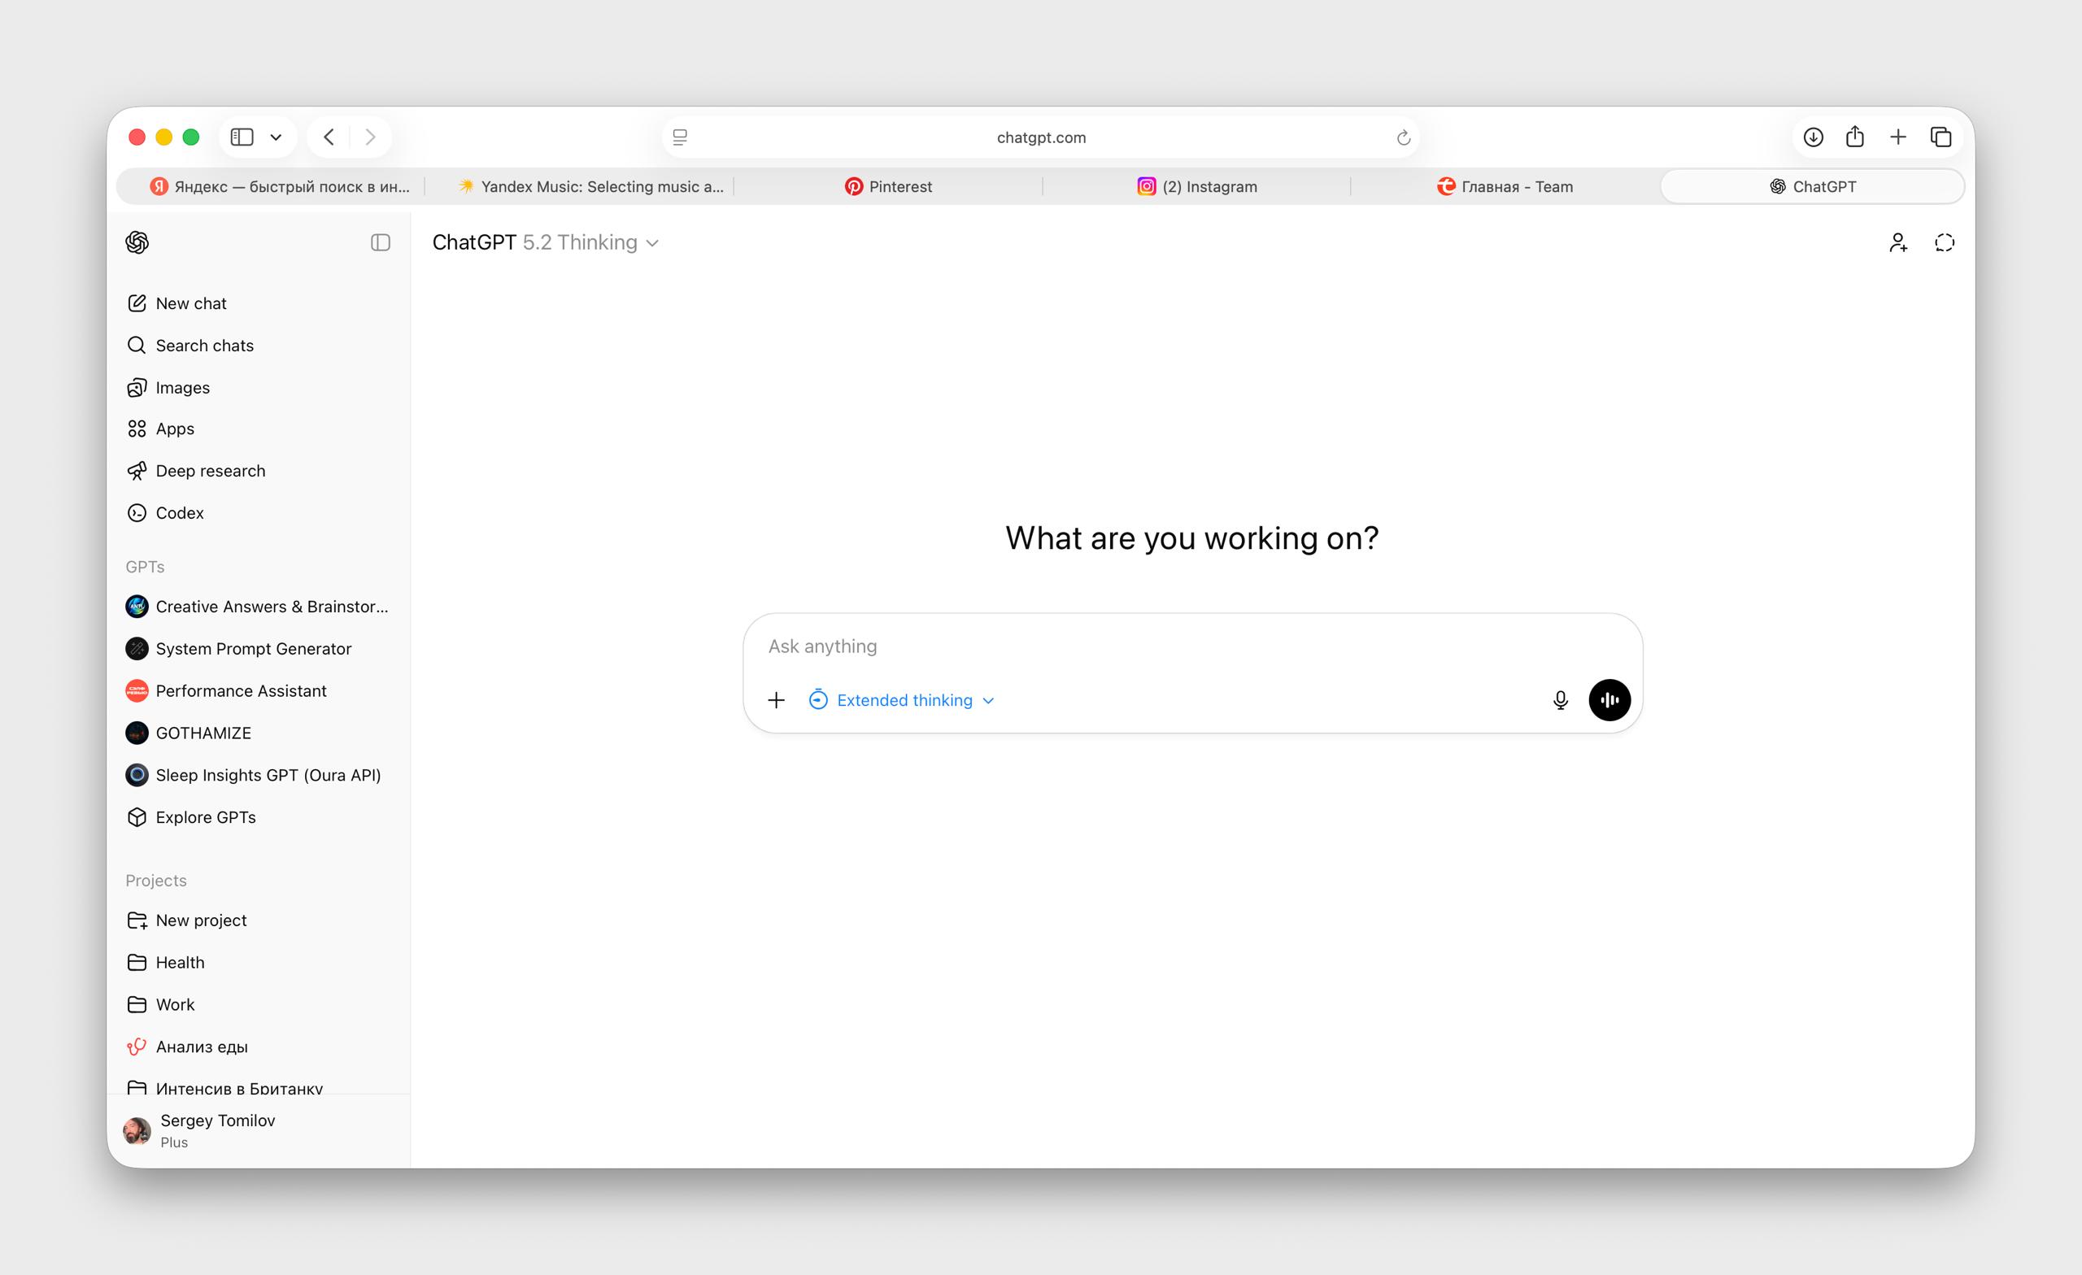Click the GPTs section header
2082x1275 pixels.
pos(146,567)
